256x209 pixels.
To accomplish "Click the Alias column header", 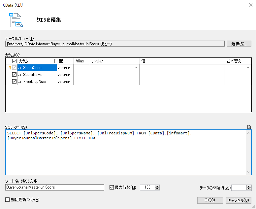I will pos(81,61).
